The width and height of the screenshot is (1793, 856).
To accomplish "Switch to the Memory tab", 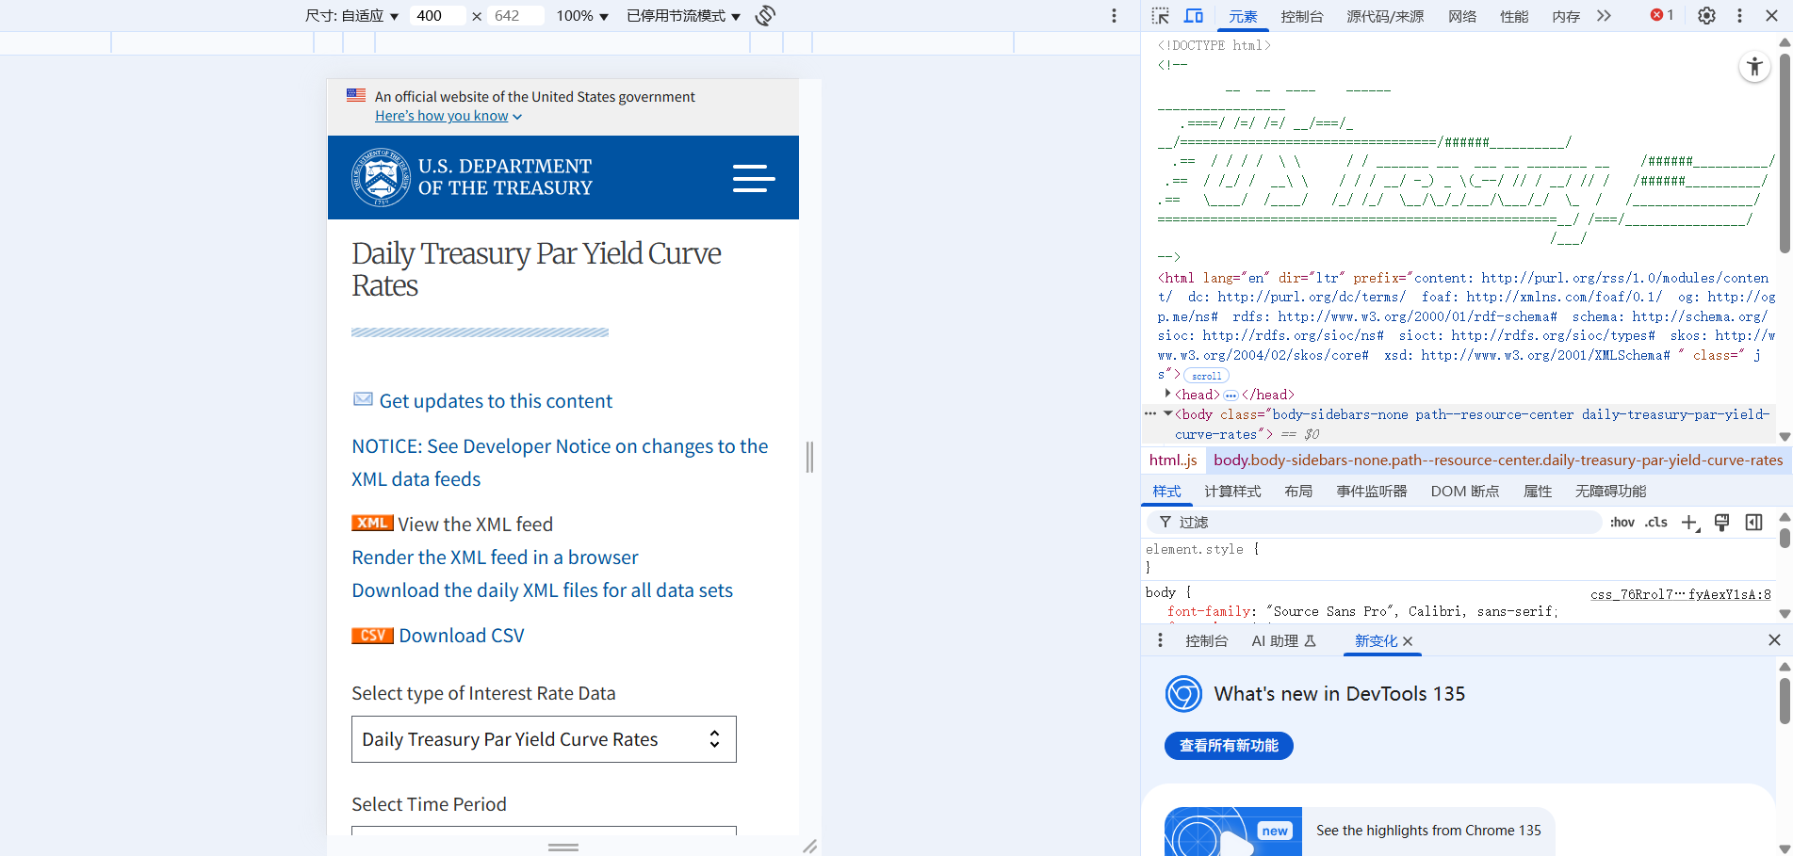I will click(1566, 16).
